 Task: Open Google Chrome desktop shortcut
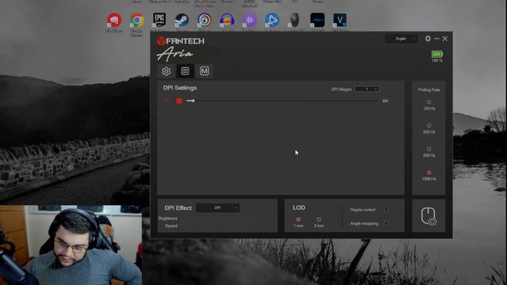(x=137, y=21)
